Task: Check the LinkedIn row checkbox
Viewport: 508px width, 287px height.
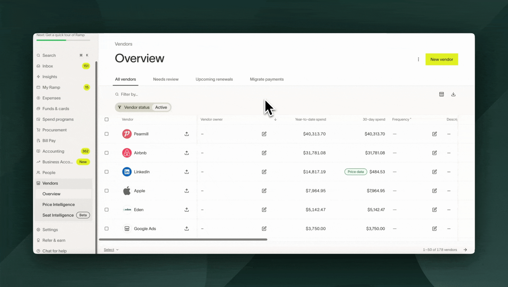Action: click(107, 172)
